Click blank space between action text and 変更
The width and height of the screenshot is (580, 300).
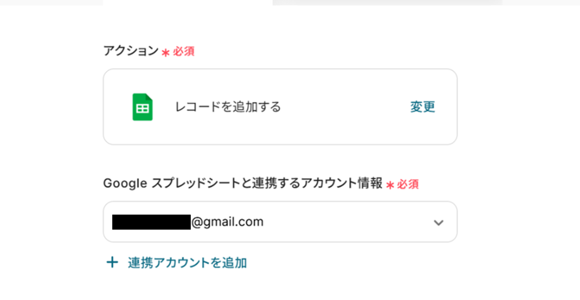[344, 107]
